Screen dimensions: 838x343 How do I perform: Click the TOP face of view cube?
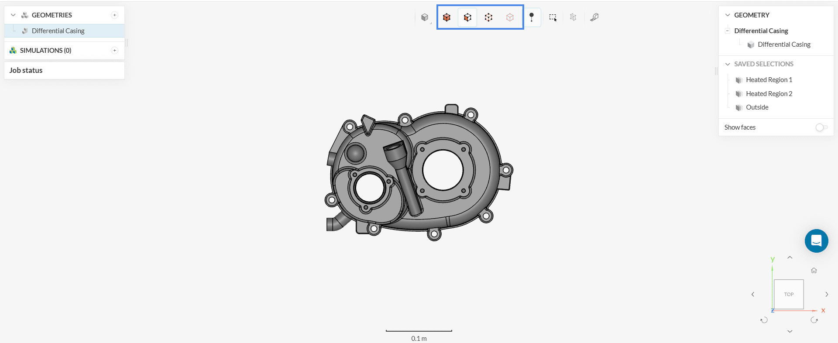point(789,295)
